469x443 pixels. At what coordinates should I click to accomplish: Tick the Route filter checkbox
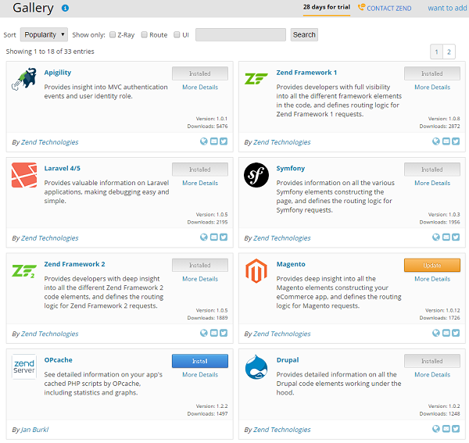pos(145,35)
